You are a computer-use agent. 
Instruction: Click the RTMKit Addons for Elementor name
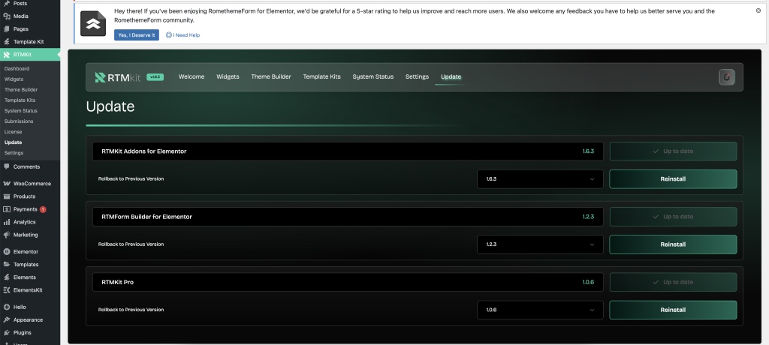[x=144, y=151]
